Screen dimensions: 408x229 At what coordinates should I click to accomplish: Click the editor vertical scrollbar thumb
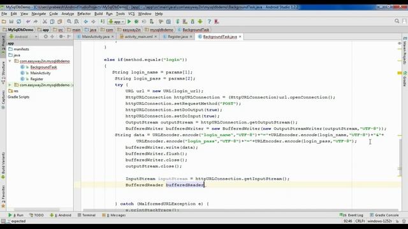(400, 158)
